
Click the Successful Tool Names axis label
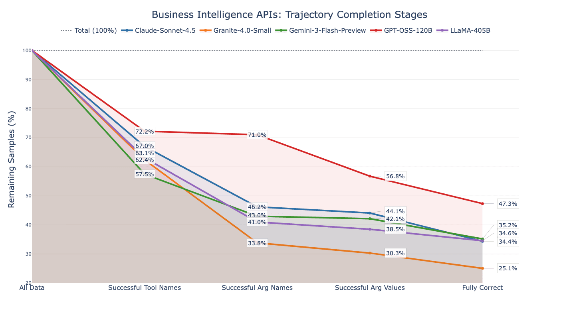(145, 288)
